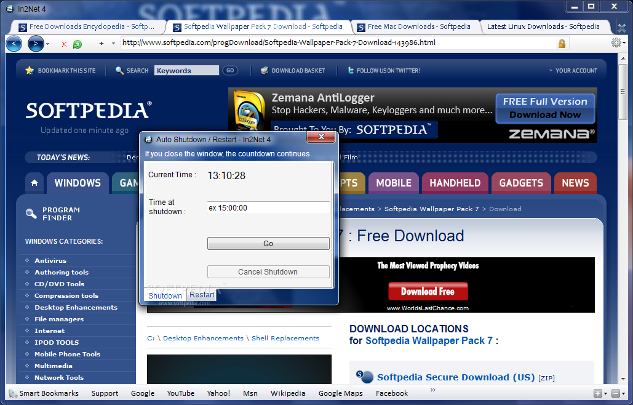Open Compression tools category
The height and width of the screenshot is (405, 633).
[x=66, y=296]
